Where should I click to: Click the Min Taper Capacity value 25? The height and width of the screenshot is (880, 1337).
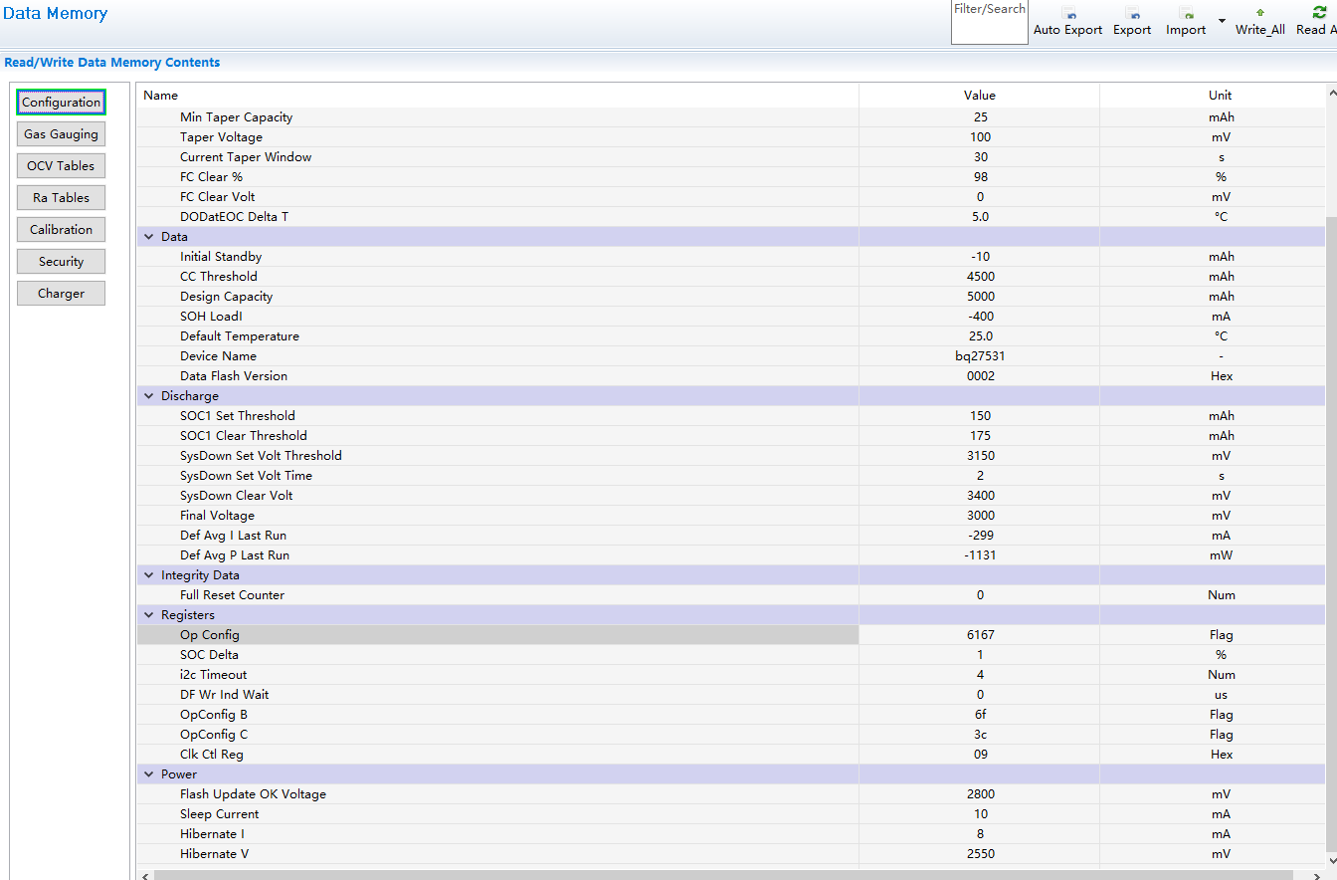coord(980,117)
